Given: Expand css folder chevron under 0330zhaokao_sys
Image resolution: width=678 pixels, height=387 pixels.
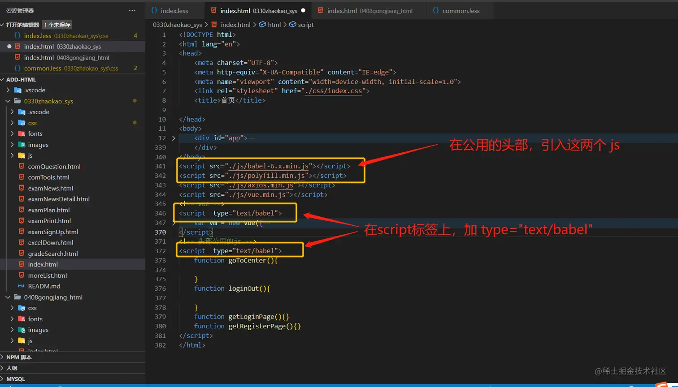Looking at the screenshot, I should point(12,123).
